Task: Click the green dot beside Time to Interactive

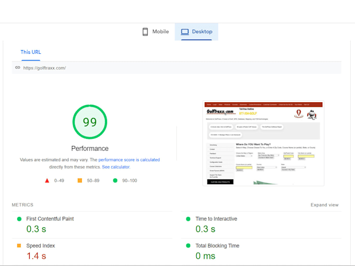Action: (188, 219)
